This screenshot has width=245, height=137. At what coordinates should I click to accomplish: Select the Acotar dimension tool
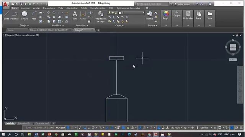[83, 16]
